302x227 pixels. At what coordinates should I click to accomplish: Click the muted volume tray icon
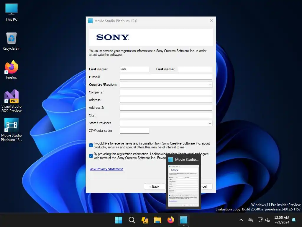[267, 220]
